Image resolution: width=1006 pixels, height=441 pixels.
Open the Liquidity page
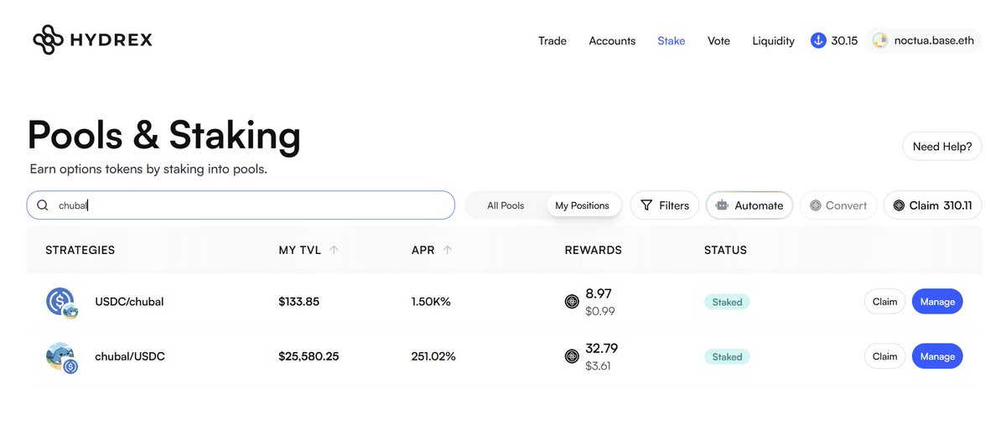point(773,40)
